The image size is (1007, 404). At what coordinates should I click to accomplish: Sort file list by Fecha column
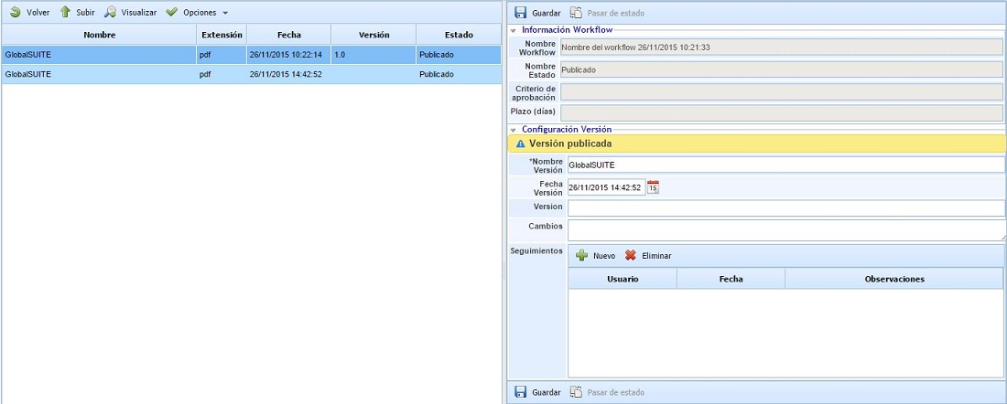click(288, 35)
